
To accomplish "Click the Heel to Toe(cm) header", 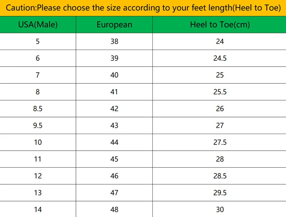I will pos(220,25).
